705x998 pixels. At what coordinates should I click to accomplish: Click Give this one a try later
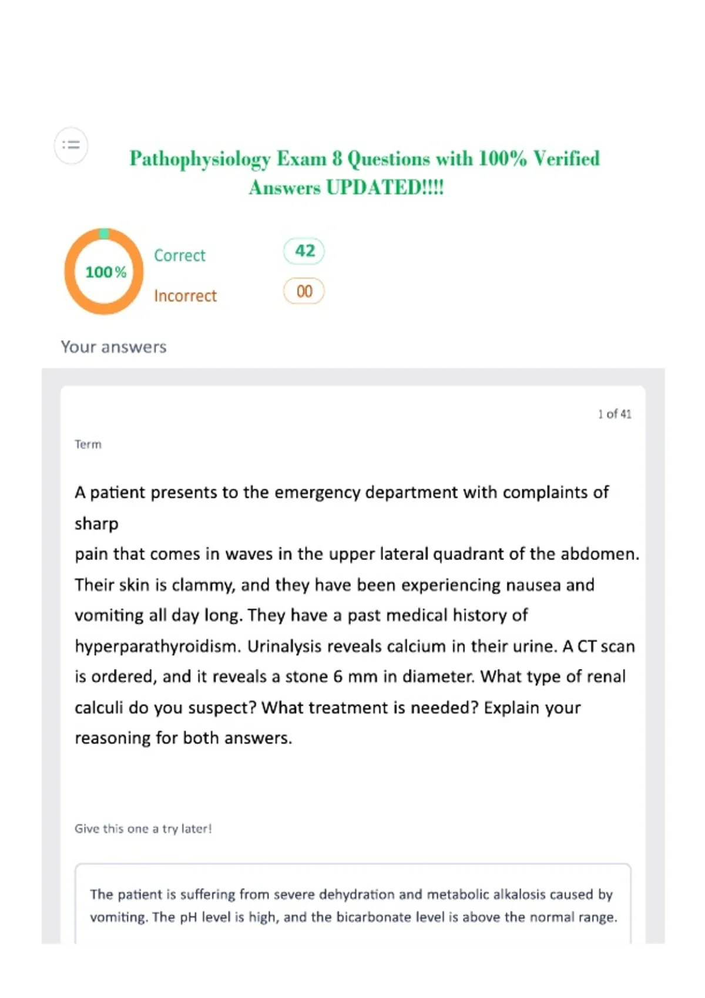[x=143, y=828]
